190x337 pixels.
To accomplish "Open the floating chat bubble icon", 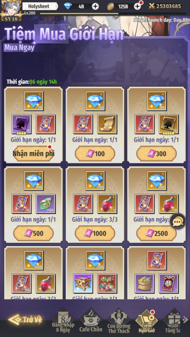I will click(178, 221).
